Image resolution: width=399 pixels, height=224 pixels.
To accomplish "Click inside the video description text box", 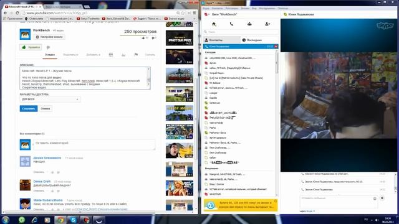I will [x=83, y=78].
